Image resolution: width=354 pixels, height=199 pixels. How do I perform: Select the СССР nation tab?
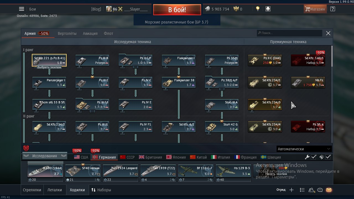[x=127, y=157]
